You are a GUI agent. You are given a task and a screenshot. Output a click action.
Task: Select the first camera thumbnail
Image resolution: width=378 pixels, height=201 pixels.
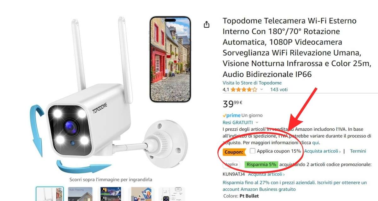click(49, 194)
